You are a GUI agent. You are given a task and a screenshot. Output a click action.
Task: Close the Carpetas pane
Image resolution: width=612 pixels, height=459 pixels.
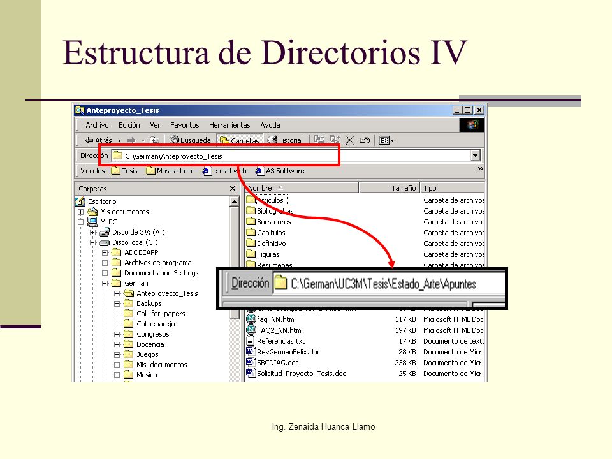pos(233,189)
